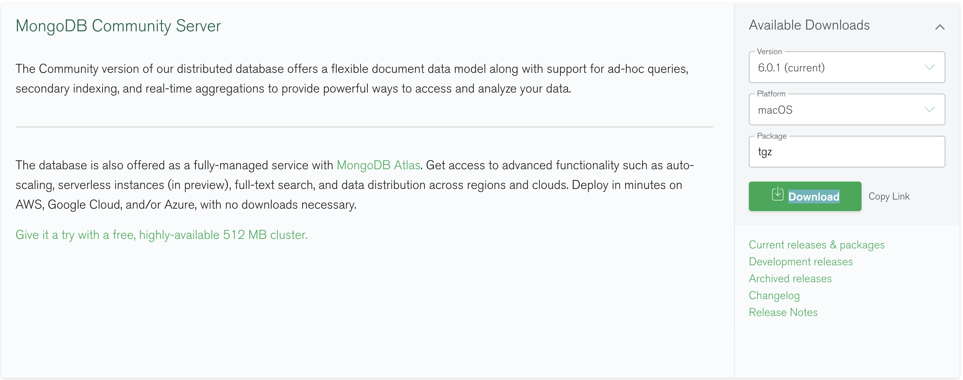Click the Version dropdown chevron icon
This screenshot has height=380, width=963.
point(930,68)
